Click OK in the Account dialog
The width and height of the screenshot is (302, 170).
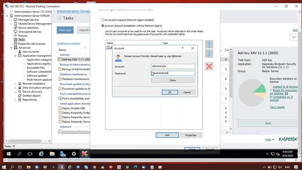(170, 93)
